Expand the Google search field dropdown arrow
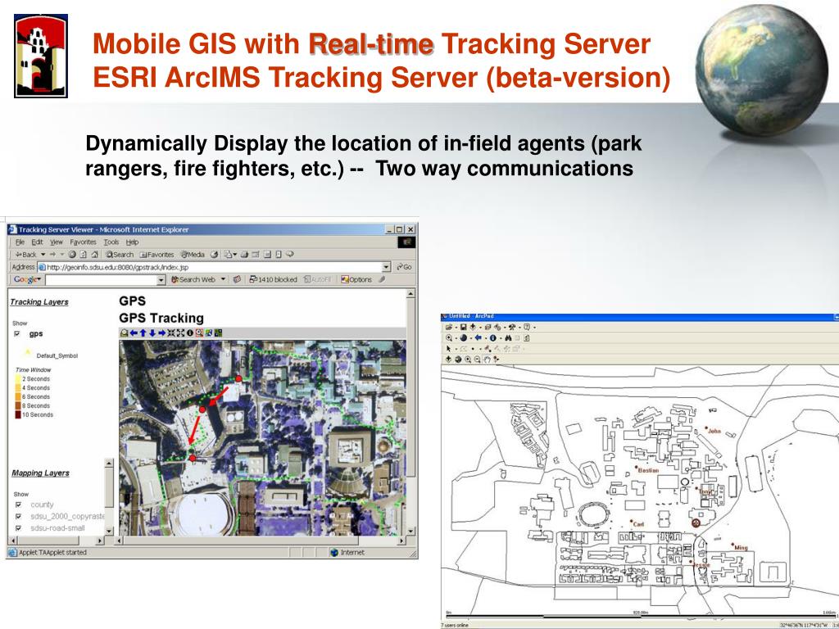839x629 pixels. click(161, 280)
